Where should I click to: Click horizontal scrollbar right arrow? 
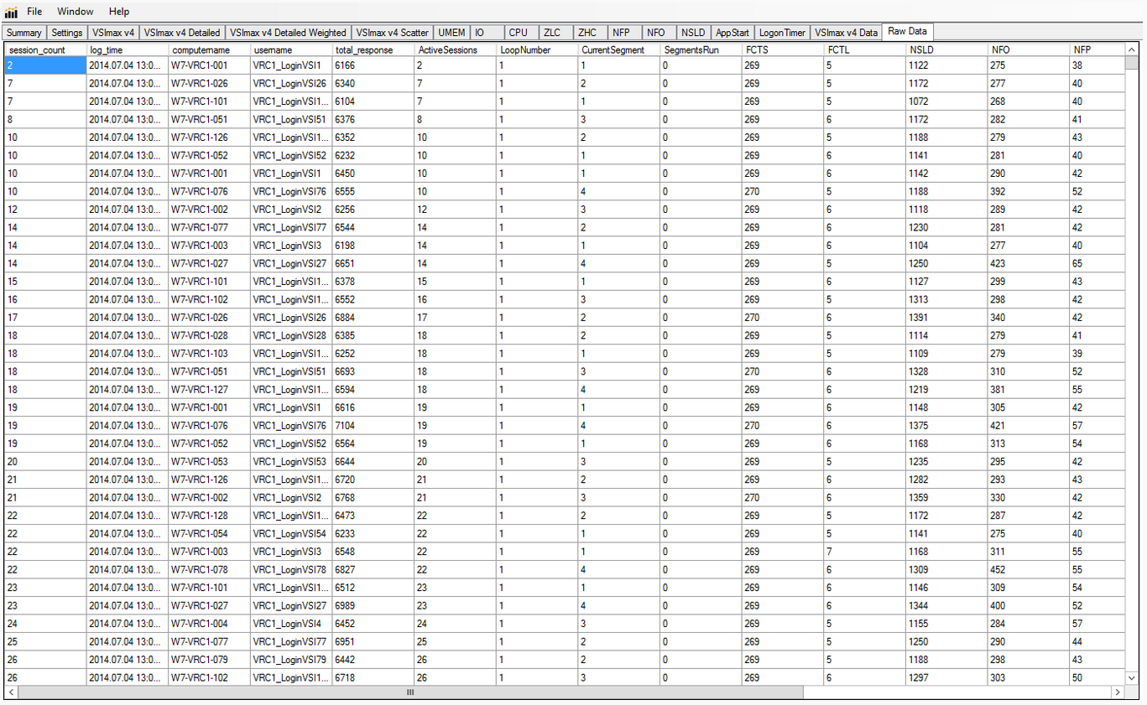[1118, 692]
